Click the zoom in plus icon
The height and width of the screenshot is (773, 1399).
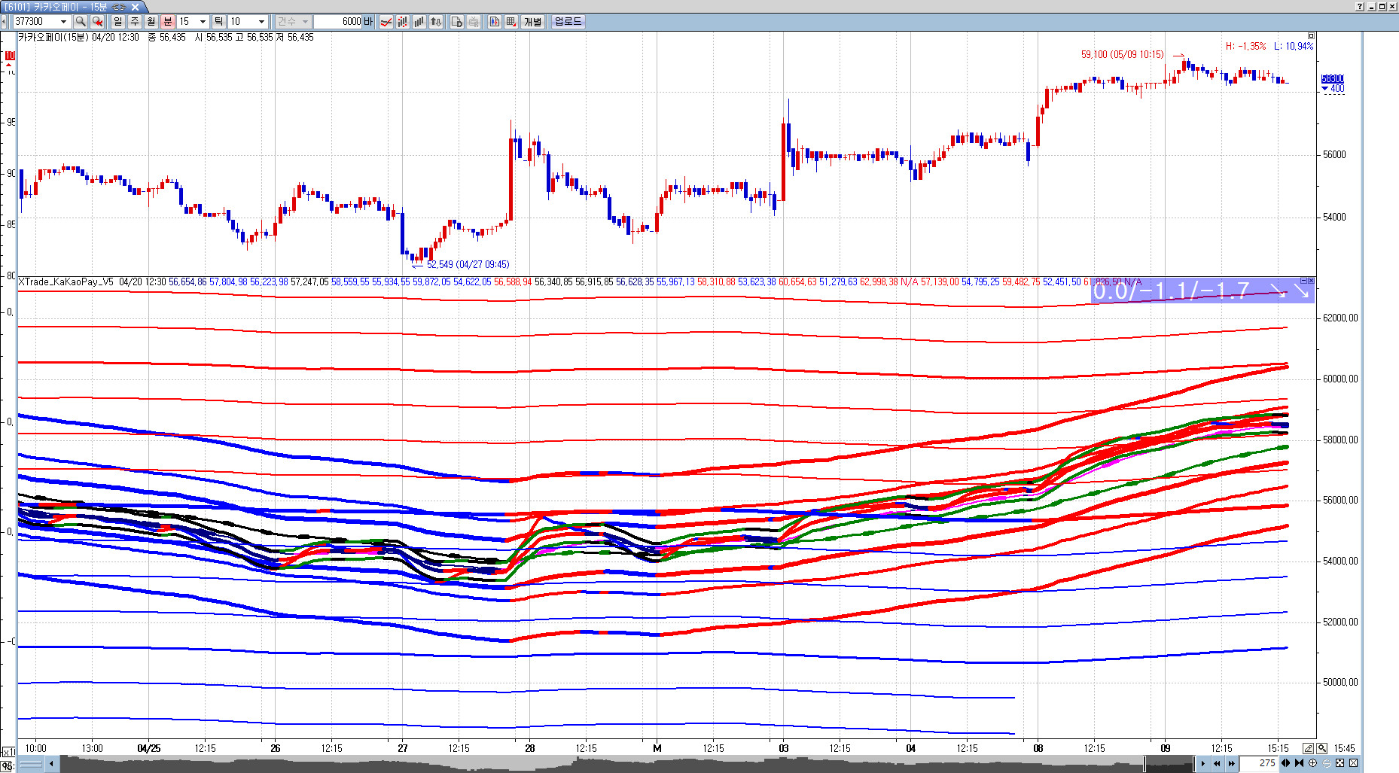[1313, 763]
